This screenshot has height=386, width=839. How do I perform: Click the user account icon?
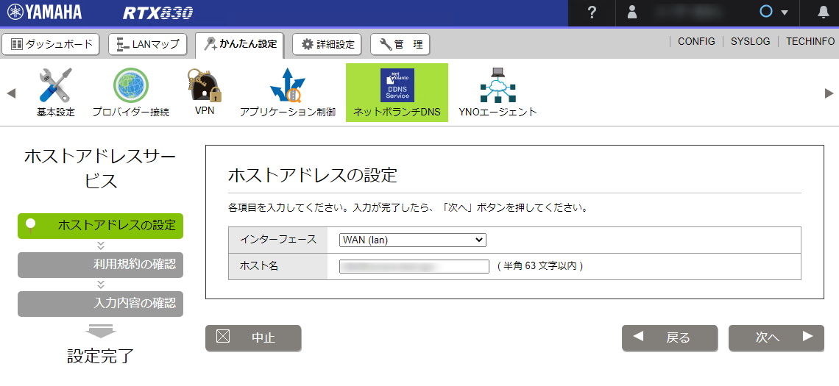click(x=632, y=12)
